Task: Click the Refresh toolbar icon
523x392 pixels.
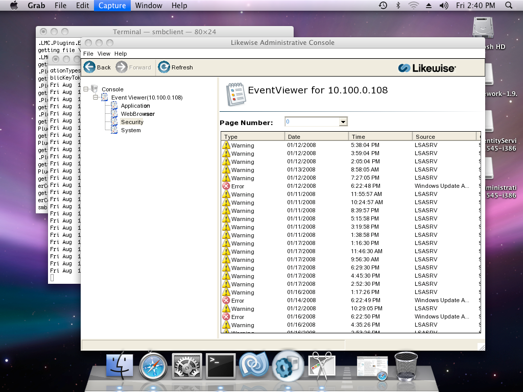Action: pyautogui.click(x=164, y=67)
